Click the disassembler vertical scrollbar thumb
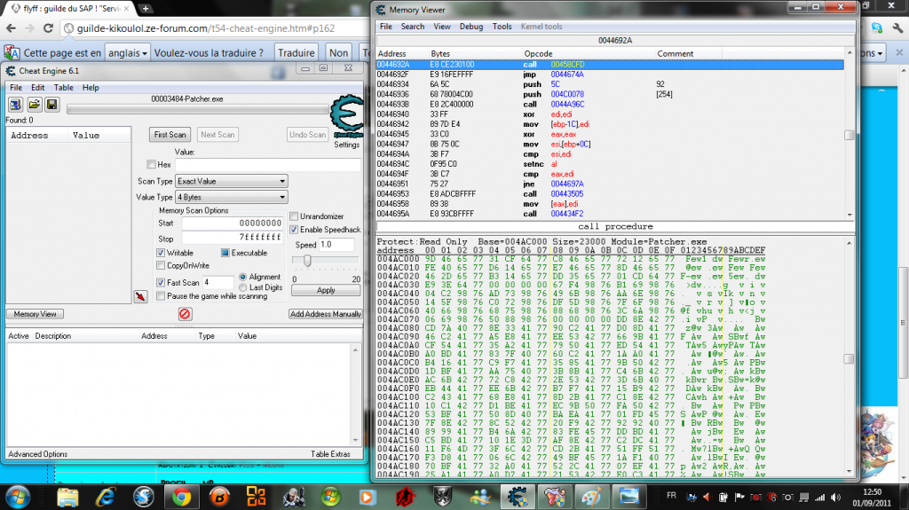The image size is (909, 510). [x=850, y=135]
